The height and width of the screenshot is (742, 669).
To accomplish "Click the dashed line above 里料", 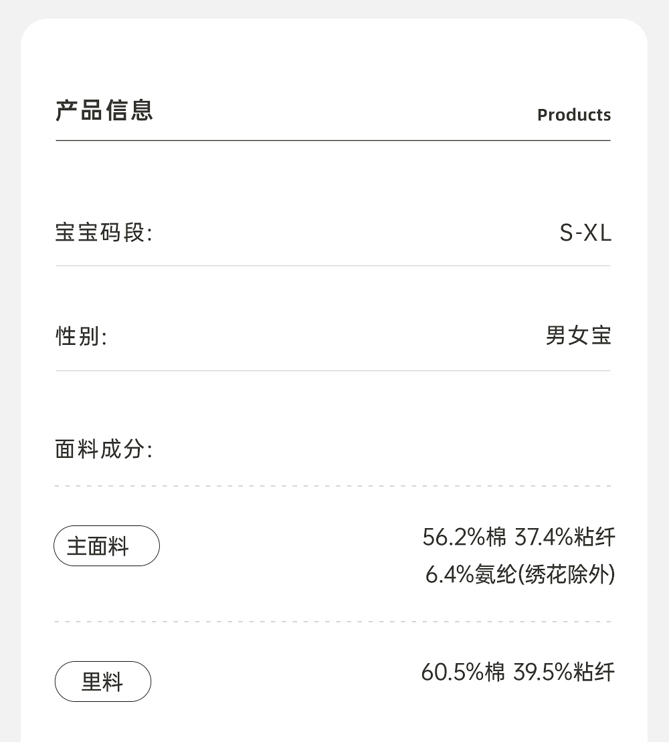I will click(x=333, y=622).
